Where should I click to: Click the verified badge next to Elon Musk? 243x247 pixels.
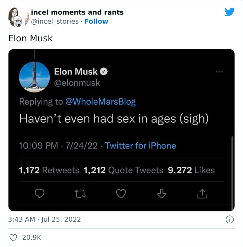coord(104,72)
